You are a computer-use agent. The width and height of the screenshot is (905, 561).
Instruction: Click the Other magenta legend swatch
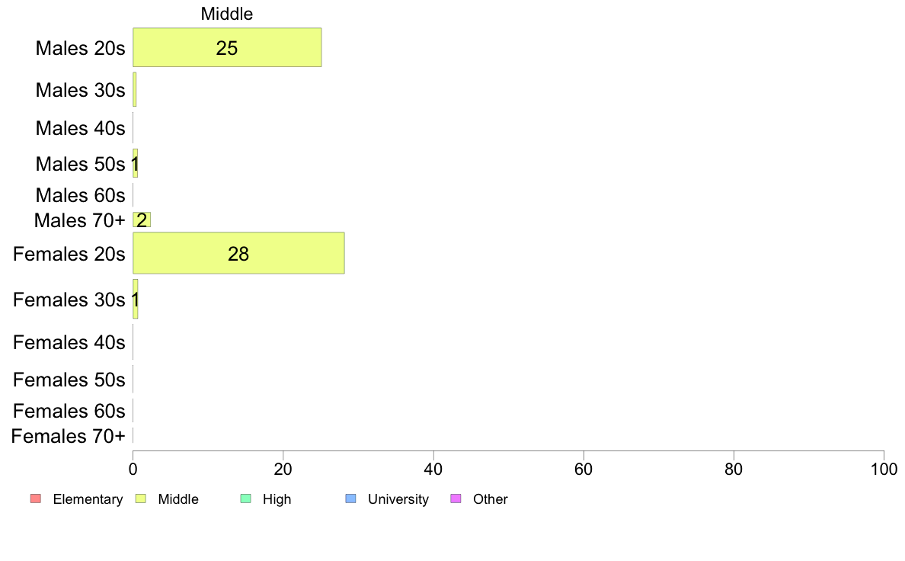(x=456, y=498)
